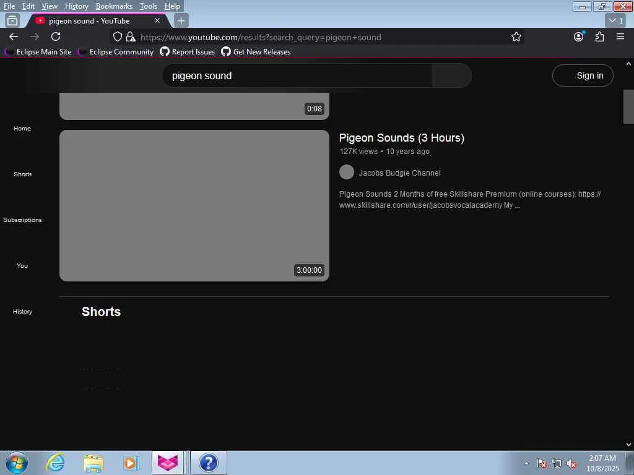Open the File menu

pyautogui.click(x=9, y=6)
